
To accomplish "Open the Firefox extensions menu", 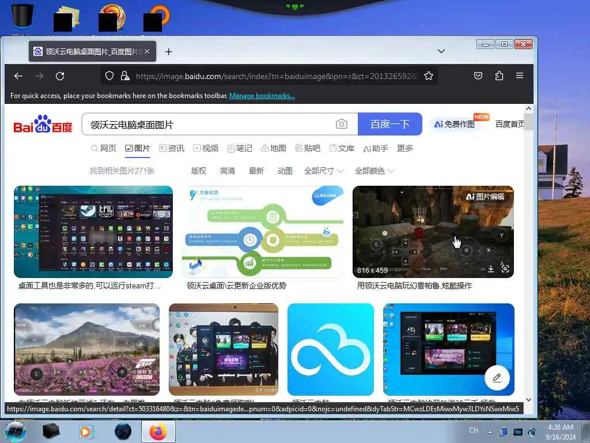I will (x=499, y=76).
